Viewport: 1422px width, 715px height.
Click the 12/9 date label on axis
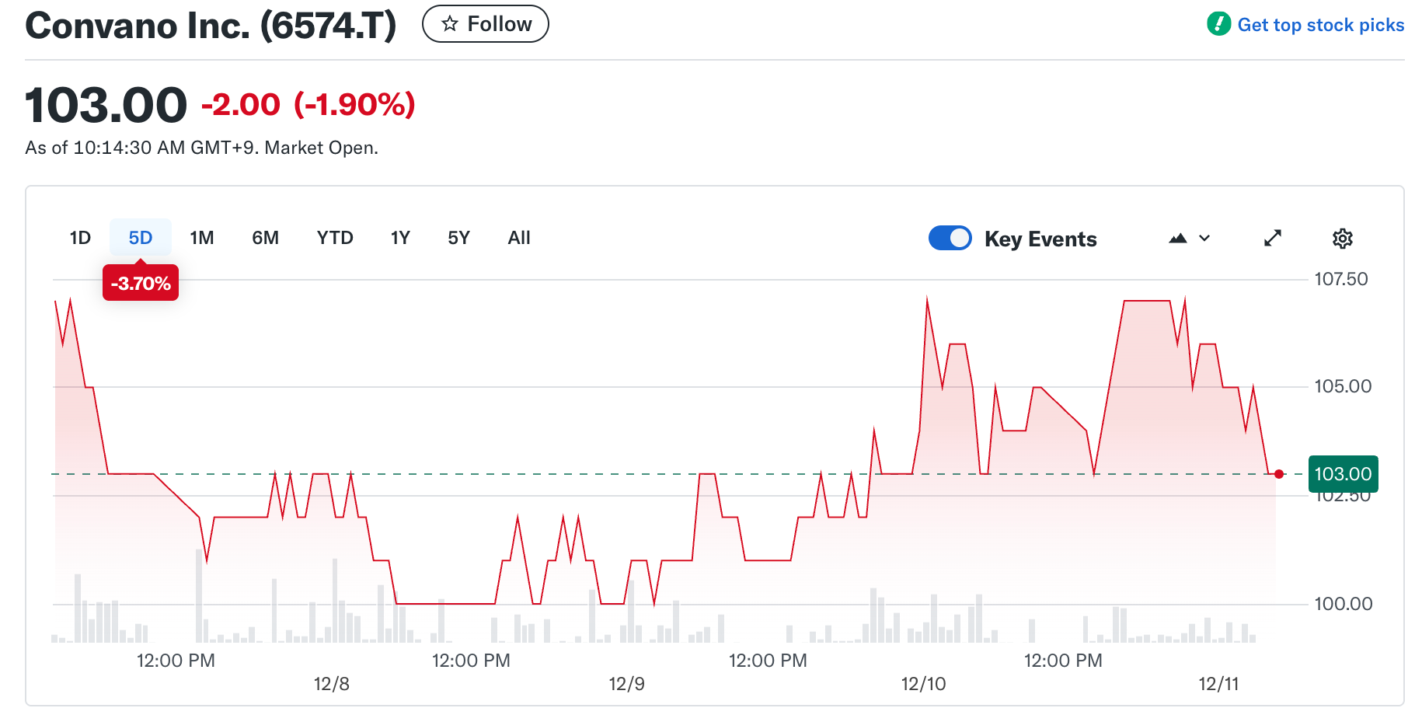pos(627,684)
